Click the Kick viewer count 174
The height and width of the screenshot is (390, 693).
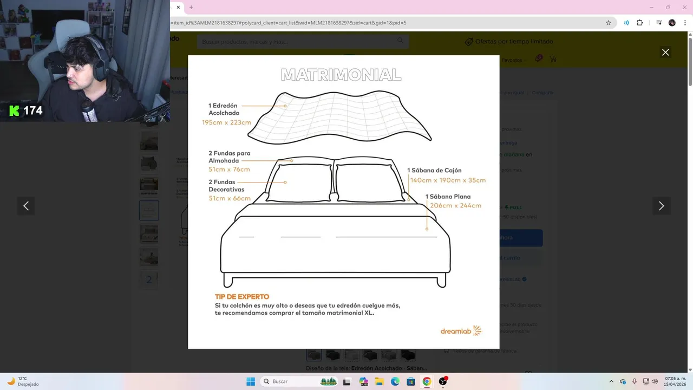coord(32,110)
